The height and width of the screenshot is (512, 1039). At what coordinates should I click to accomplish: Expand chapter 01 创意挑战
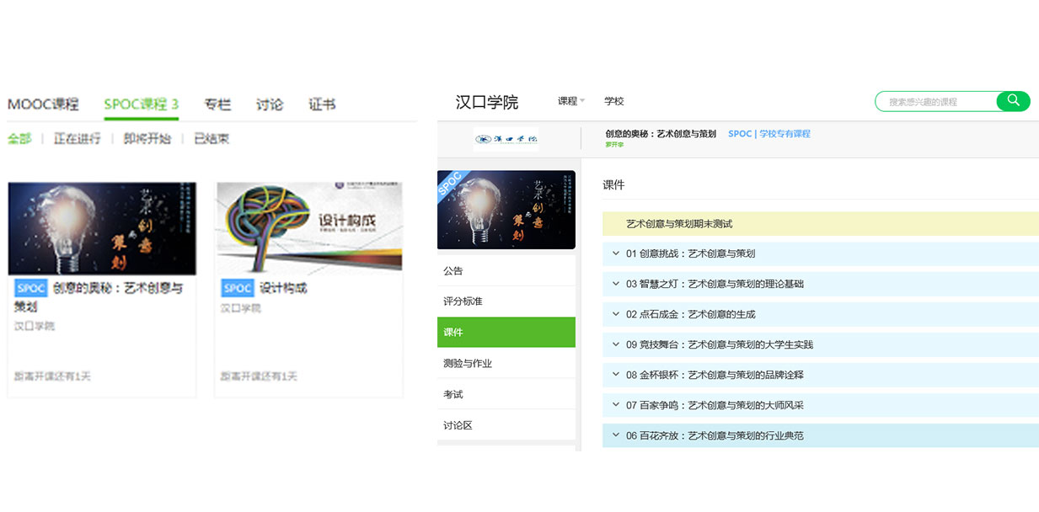click(x=820, y=253)
